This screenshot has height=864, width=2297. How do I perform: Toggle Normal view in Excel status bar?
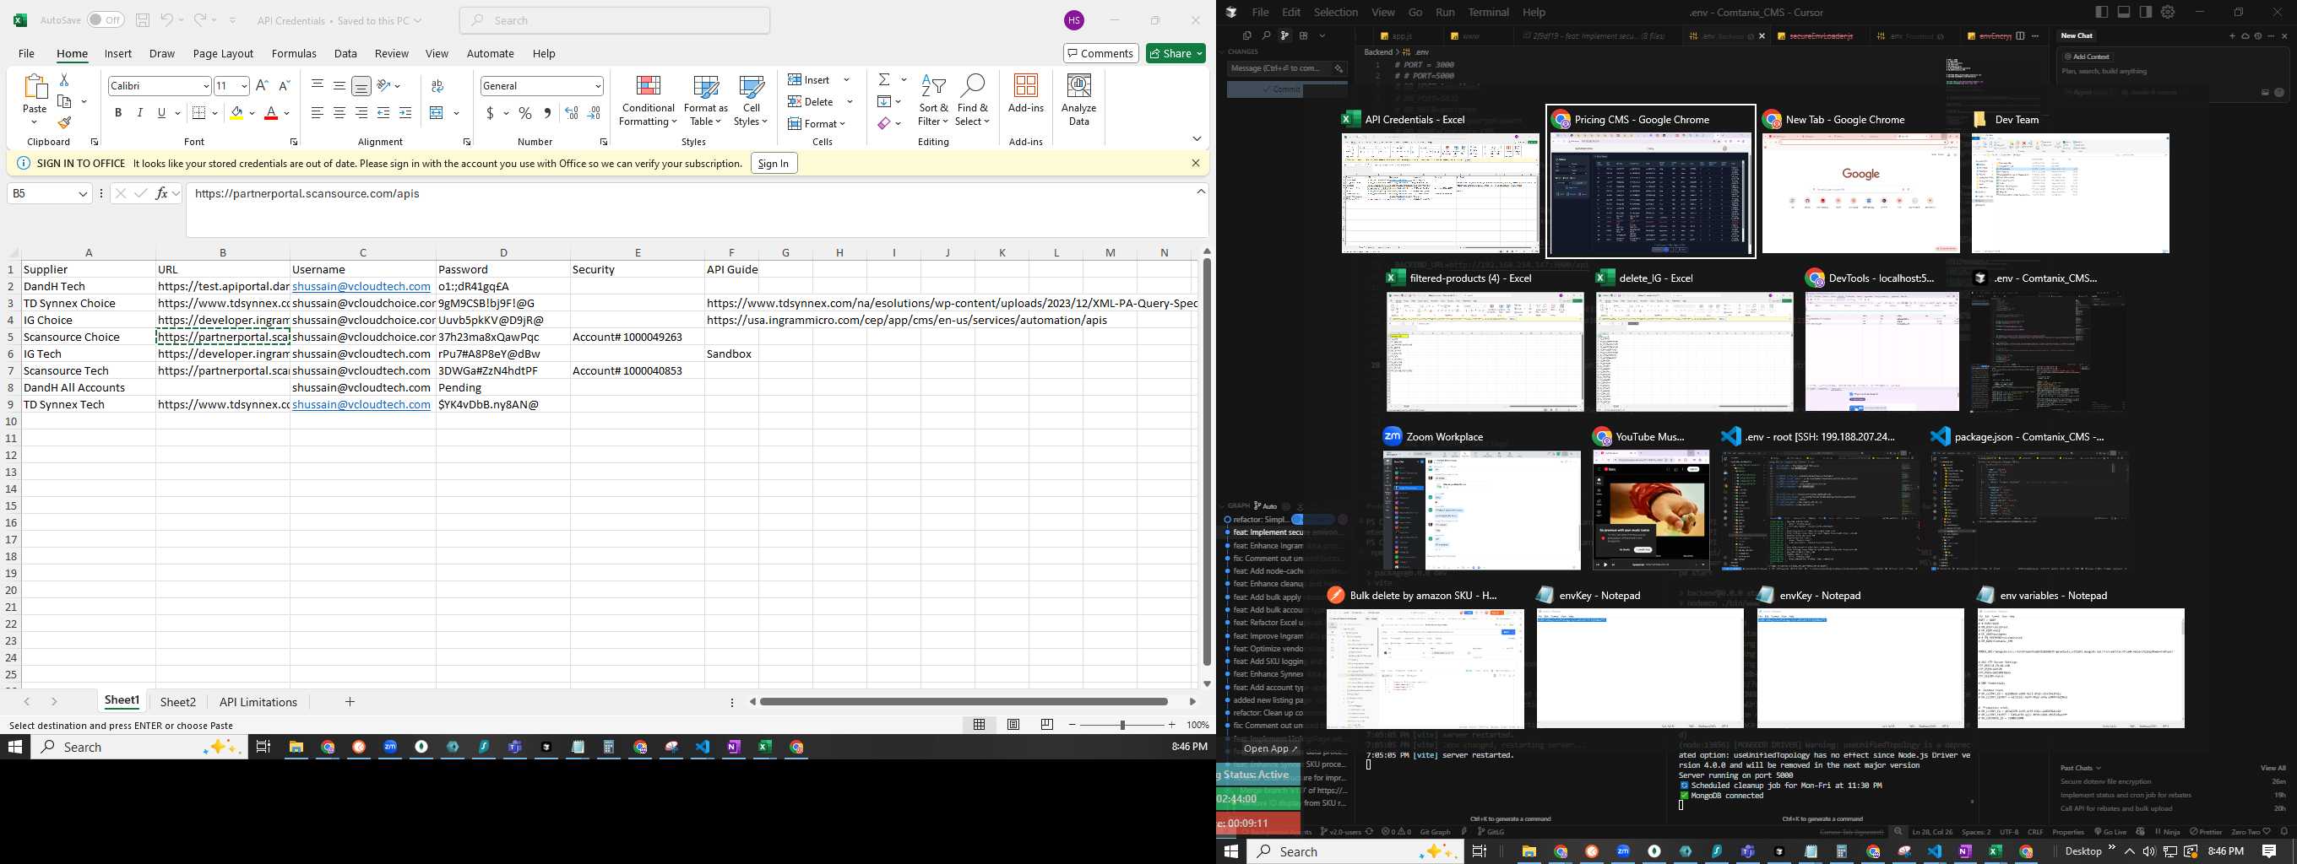[979, 725]
